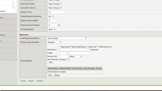Open Auto Populate Enabled dropdown
Screen dimensions: 162x91
tap(64, 60)
